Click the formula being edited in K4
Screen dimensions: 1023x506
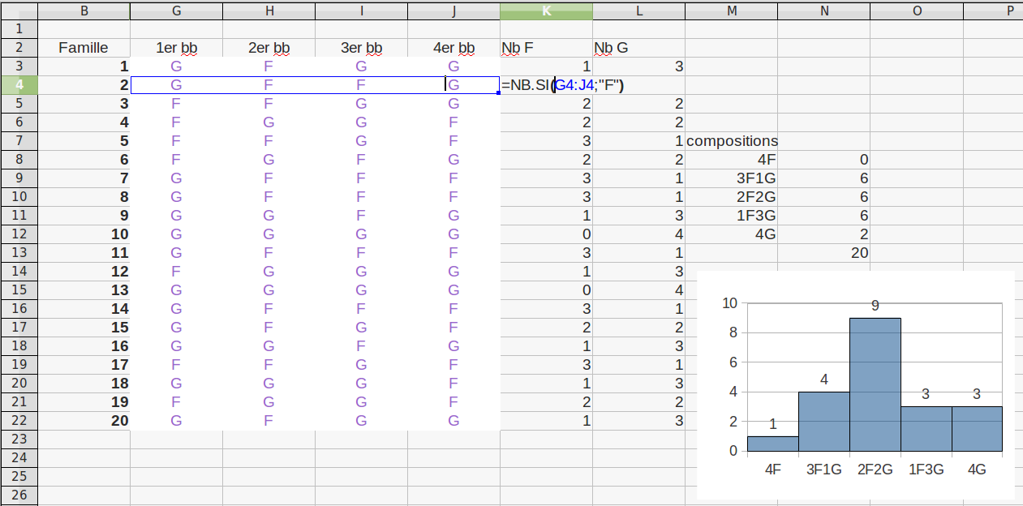pos(563,84)
